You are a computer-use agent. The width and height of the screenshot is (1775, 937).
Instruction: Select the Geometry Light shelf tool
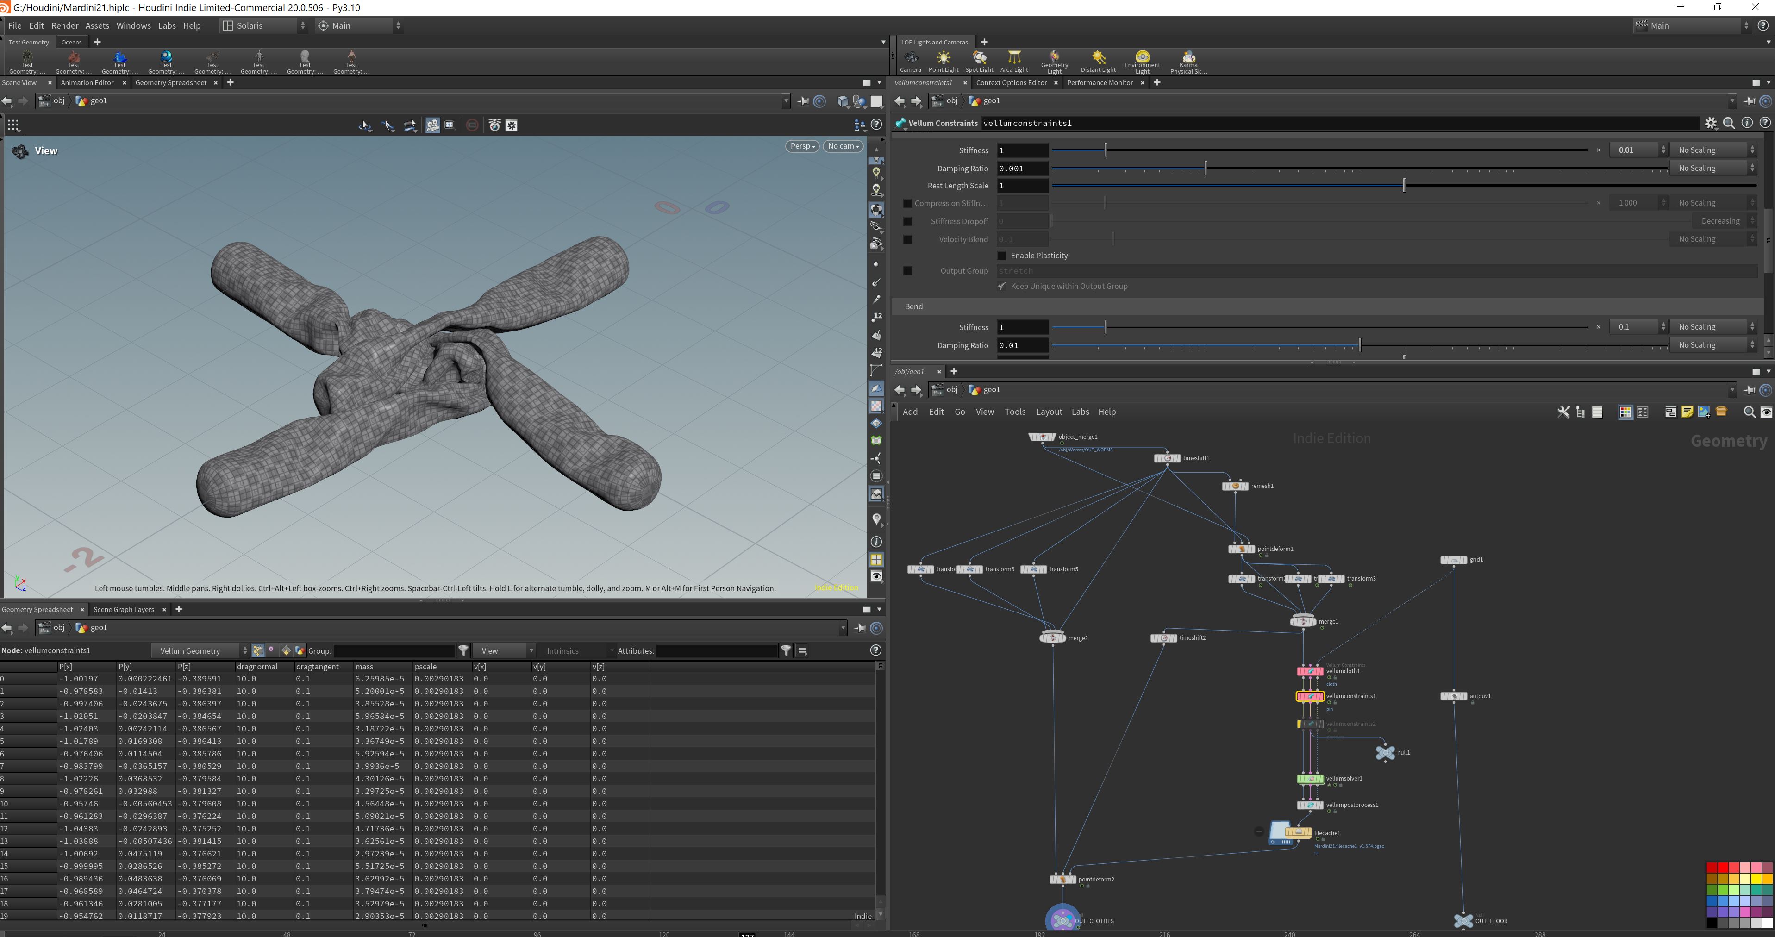point(1054,62)
